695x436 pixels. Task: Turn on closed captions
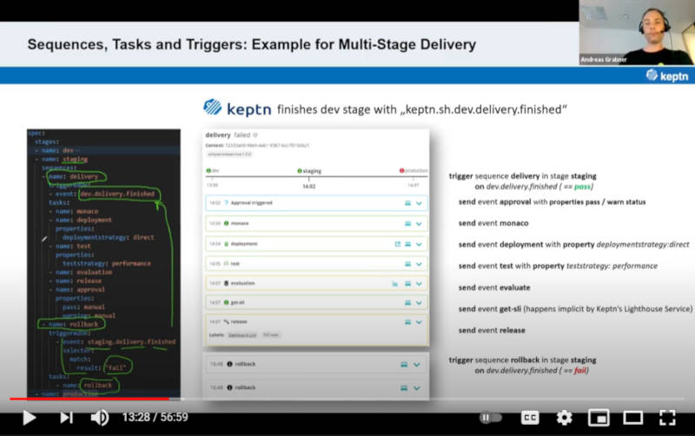coord(530,418)
